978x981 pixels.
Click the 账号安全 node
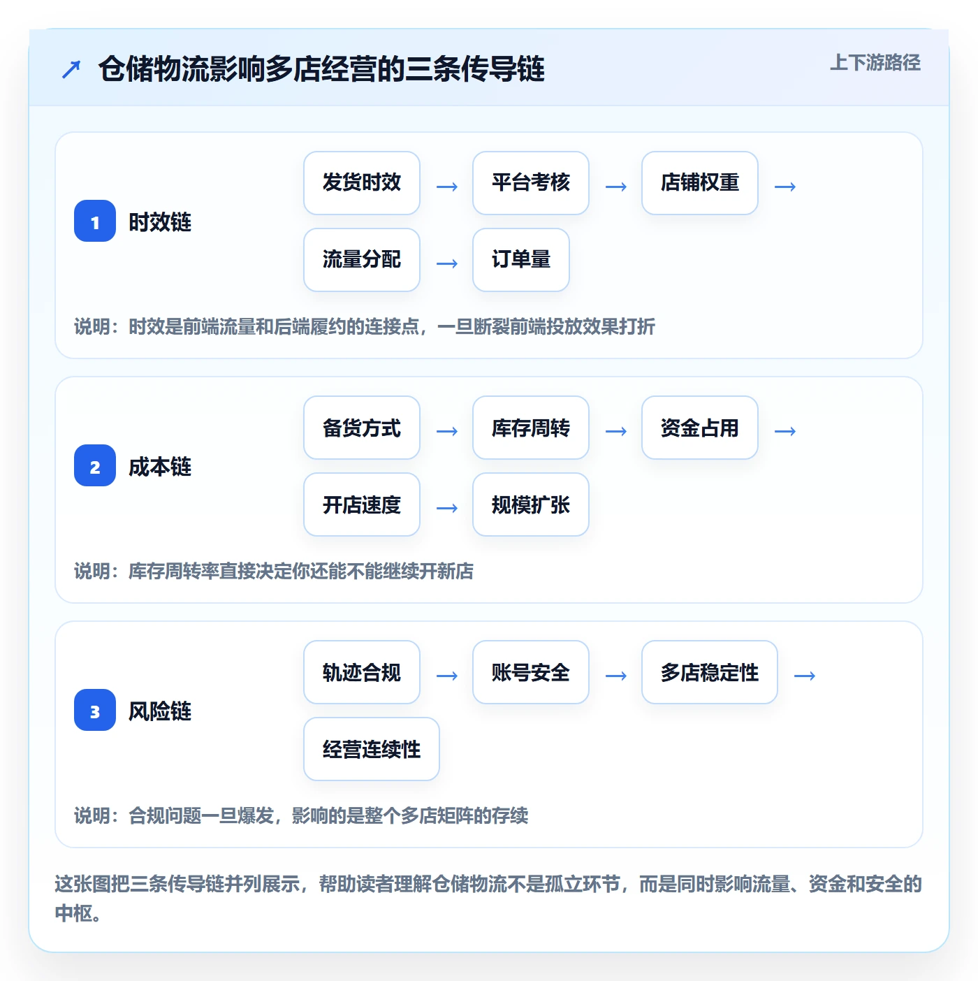point(531,672)
